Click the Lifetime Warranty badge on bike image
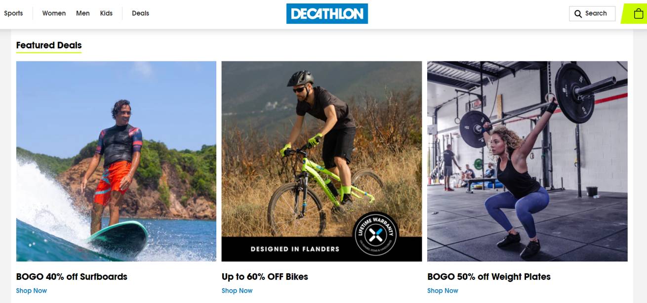This screenshot has height=303, width=647. click(375, 234)
